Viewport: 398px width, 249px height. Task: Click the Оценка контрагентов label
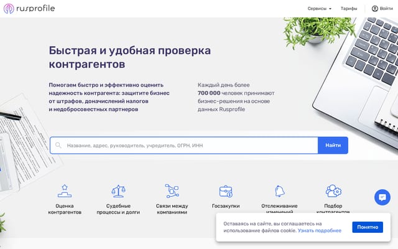(65, 209)
